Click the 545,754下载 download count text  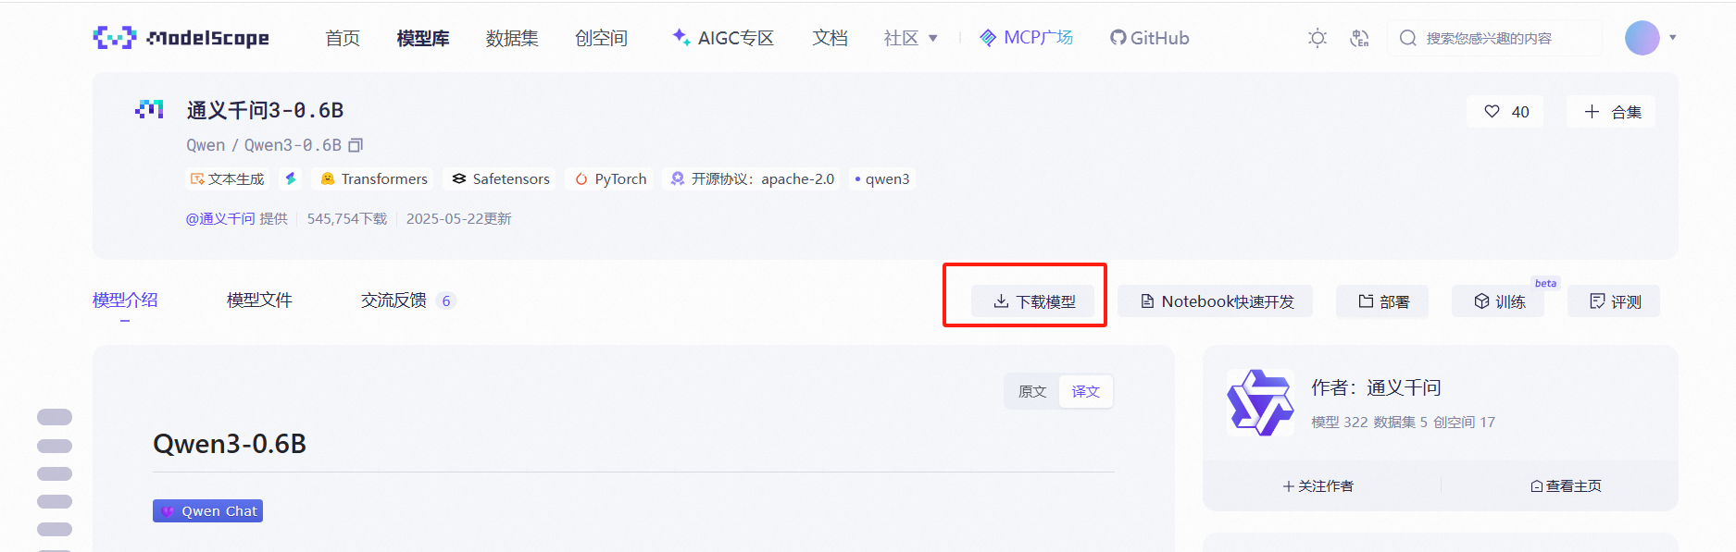click(x=347, y=219)
